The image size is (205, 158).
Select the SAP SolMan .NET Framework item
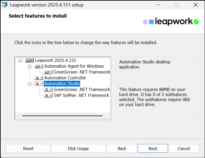click(x=81, y=96)
